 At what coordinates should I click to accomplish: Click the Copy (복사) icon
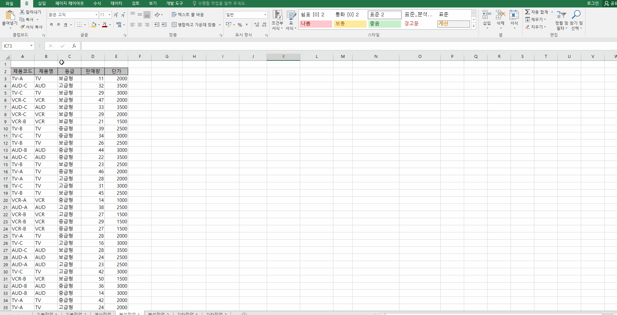(x=22, y=20)
